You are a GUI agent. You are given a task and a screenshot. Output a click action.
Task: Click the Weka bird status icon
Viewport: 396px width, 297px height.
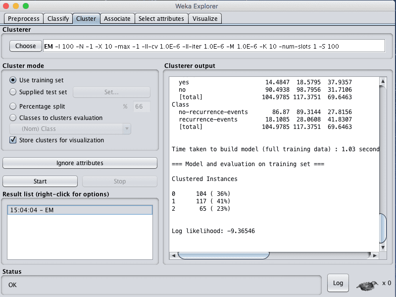[367, 285]
